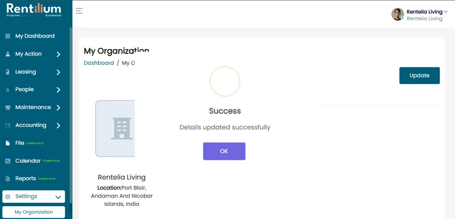Click the Accounting wallet icon
455x219 pixels.
coord(8,125)
